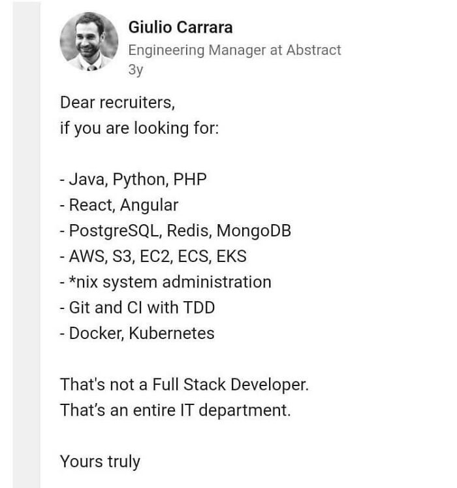This screenshot has height=488, width=457.
Task: Click the 'if you are looking for' line
Action: (140, 127)
